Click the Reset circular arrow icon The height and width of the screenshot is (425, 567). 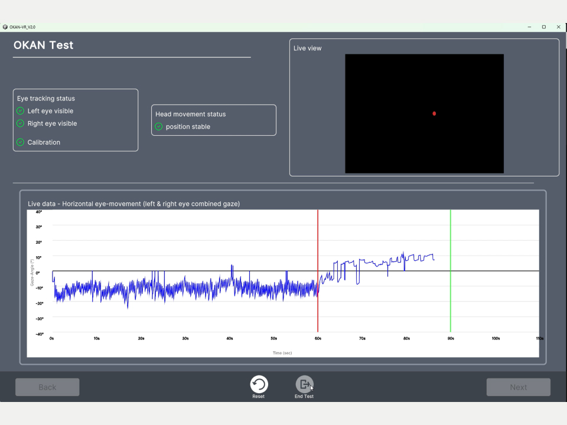click(x=259, y=384)
